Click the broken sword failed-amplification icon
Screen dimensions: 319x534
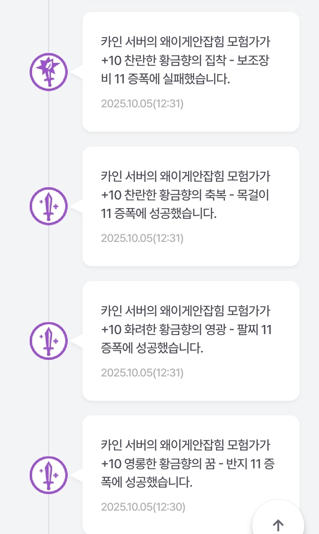click(x=49, y=72)
